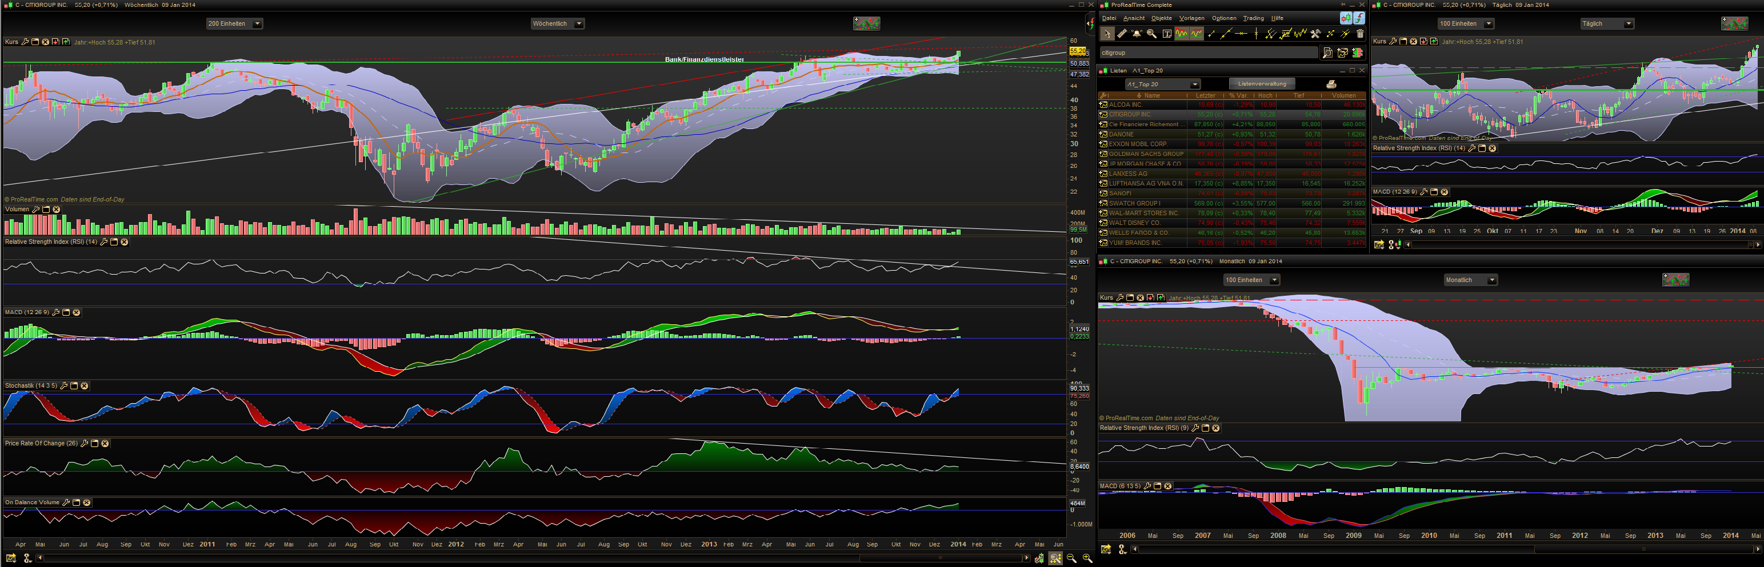Pick the trash can delete tool
This screenshot has height=567, width=1764.
point(1360,34)
